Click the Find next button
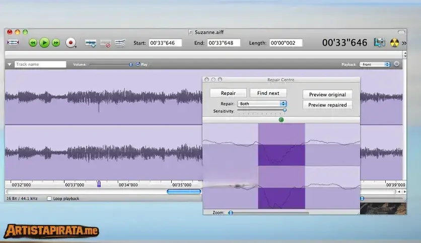Image resolution: width=421 pixels, height=243 pixels. coord(268,93)
